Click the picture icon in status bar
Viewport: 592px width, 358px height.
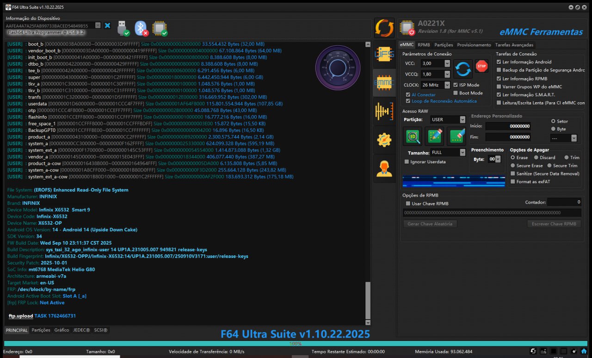pyautogui.click(x=543, y=352)
